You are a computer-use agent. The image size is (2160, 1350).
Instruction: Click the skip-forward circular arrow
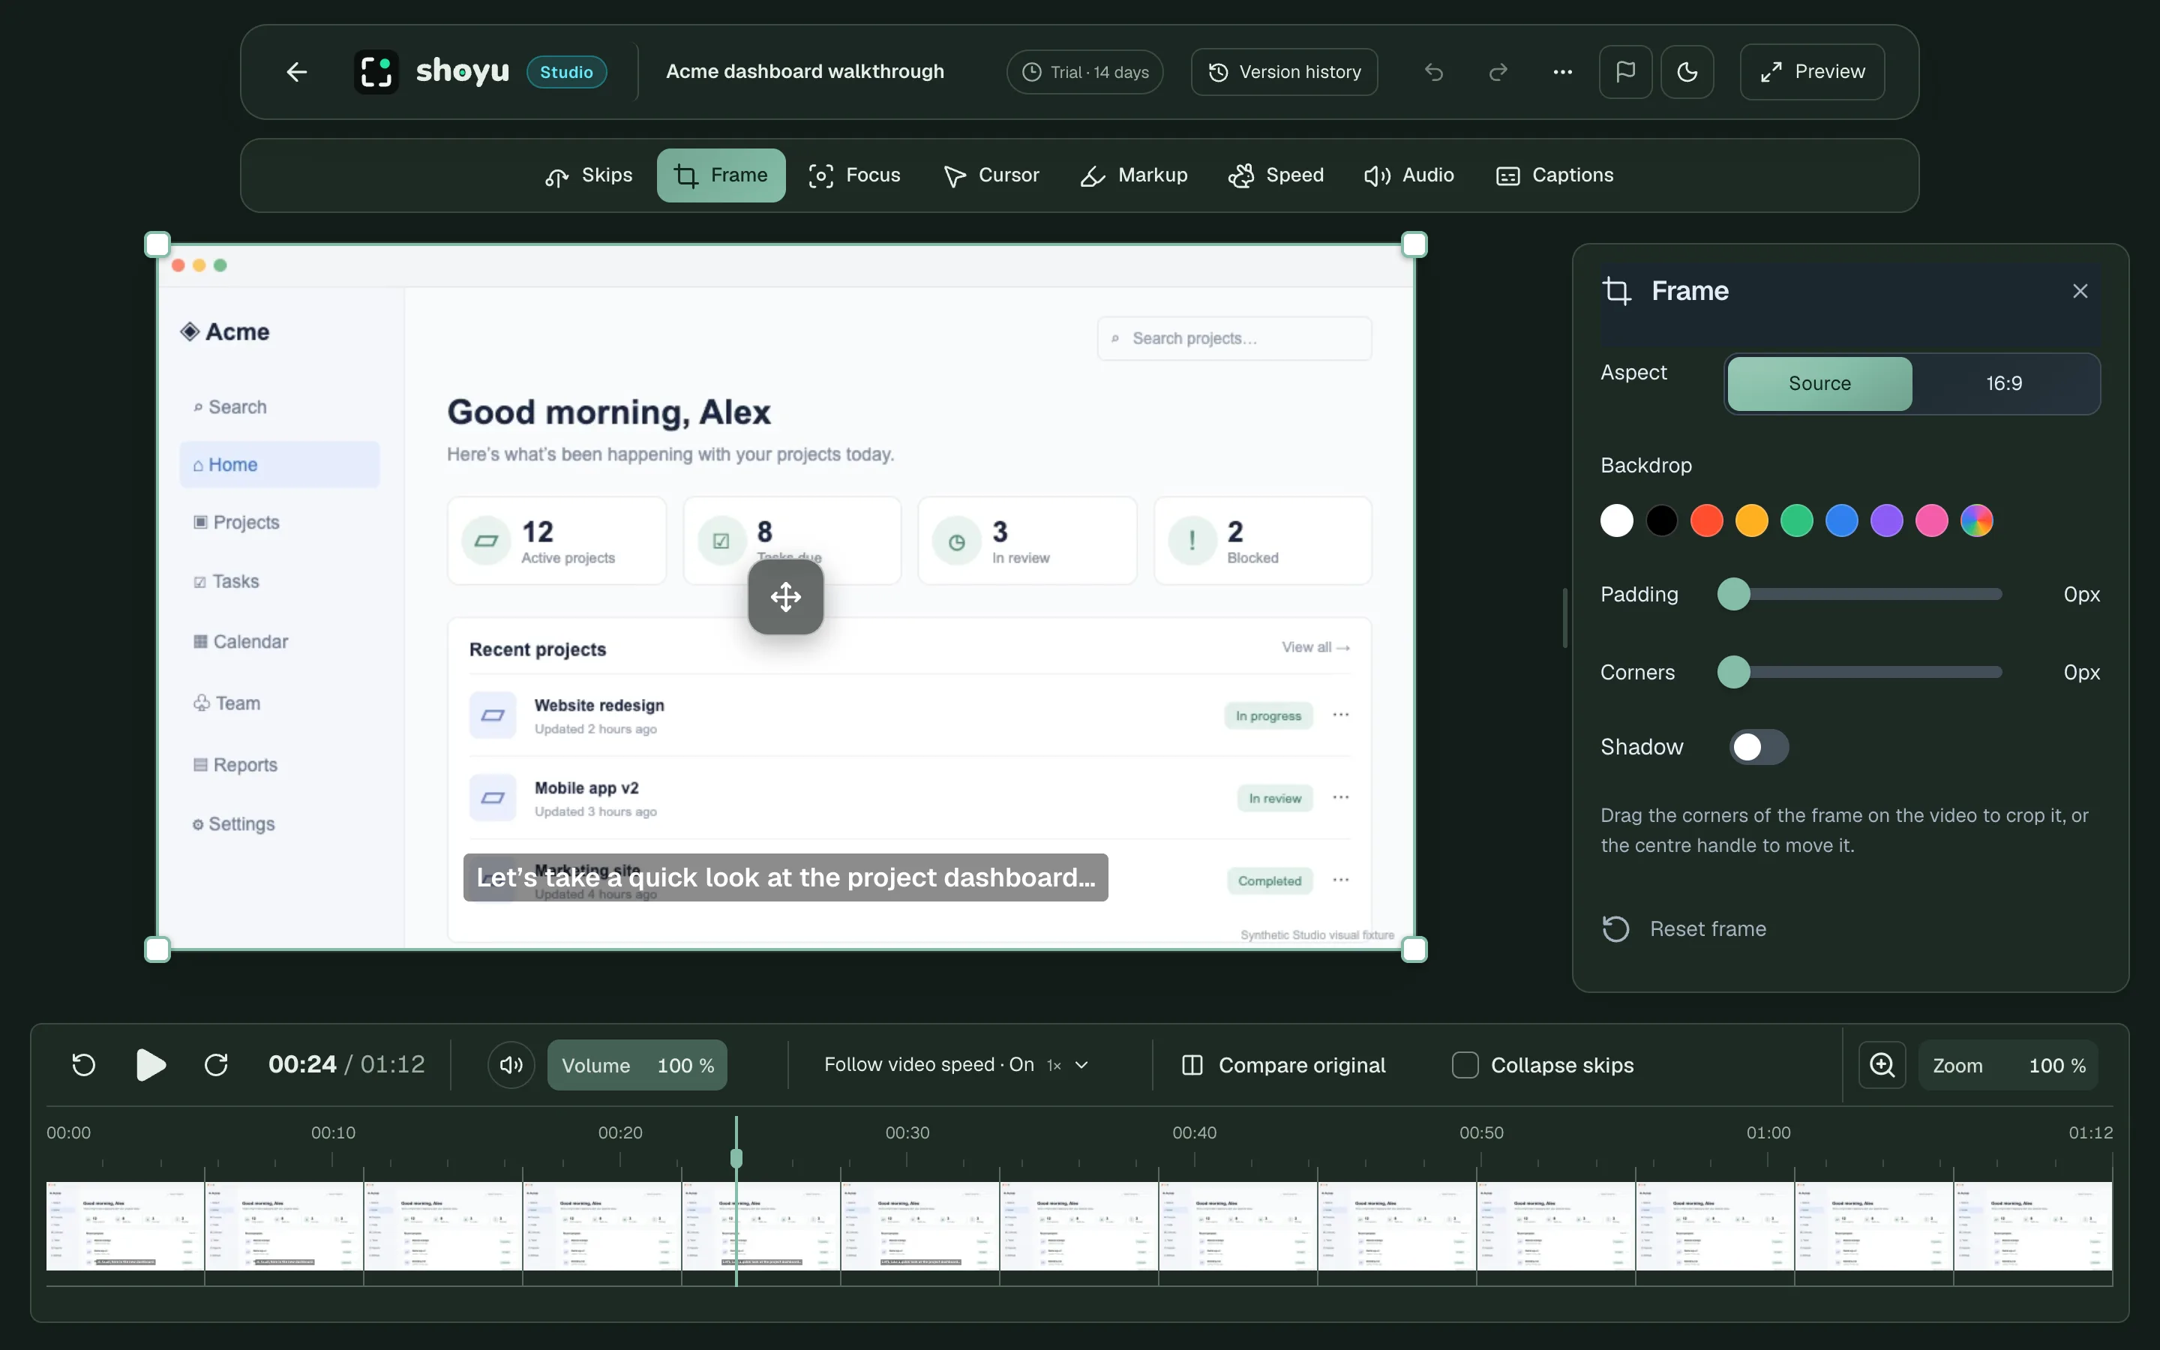(x=216, y=1064)
